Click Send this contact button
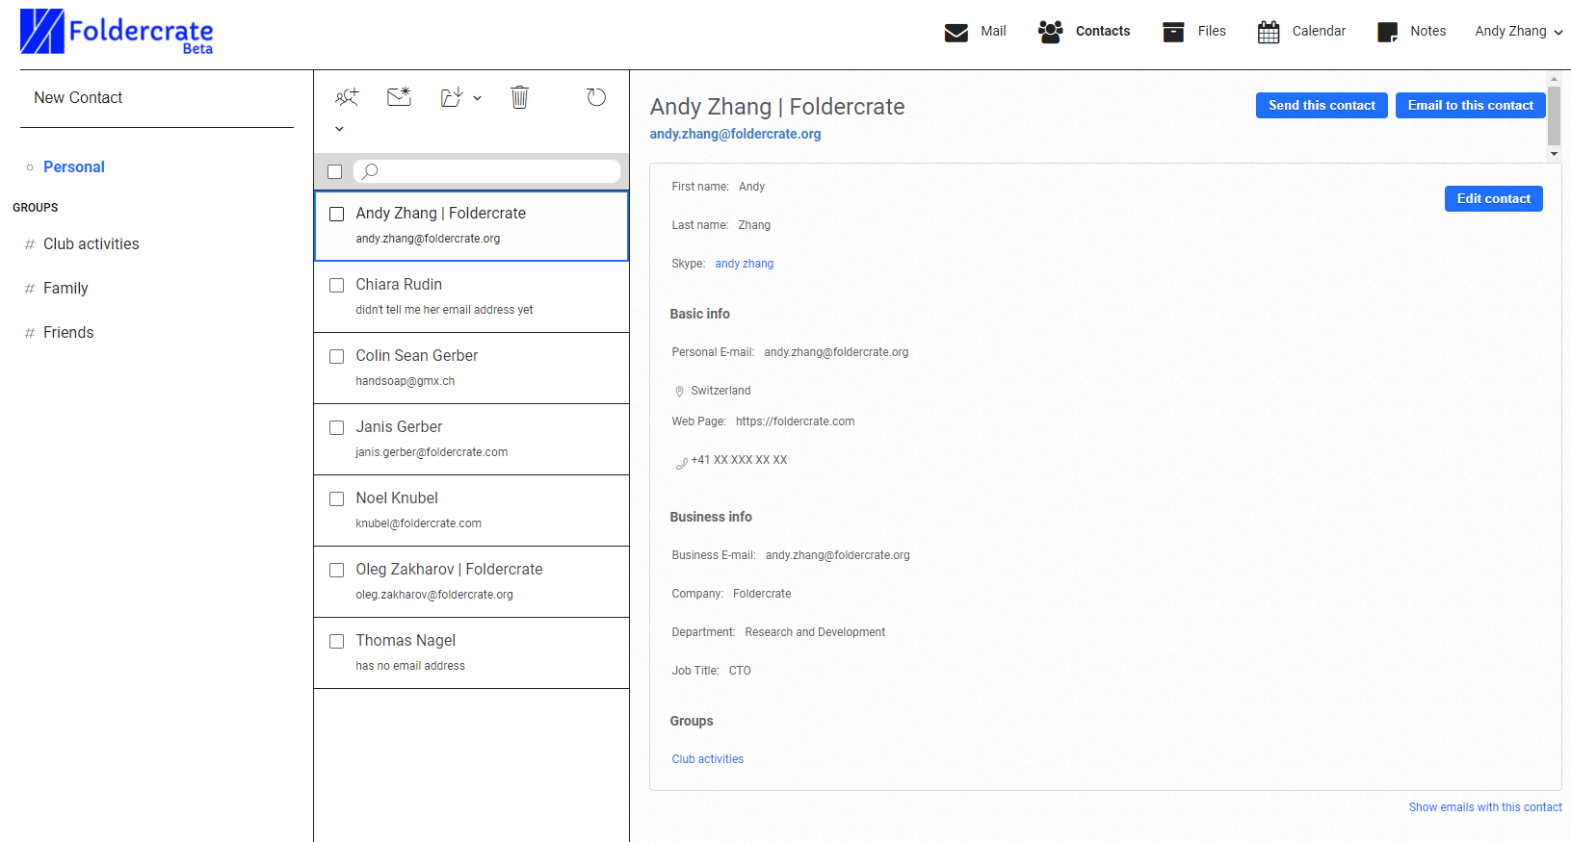The width and height of the screenshot is (1571, 842). (1322, 106)
